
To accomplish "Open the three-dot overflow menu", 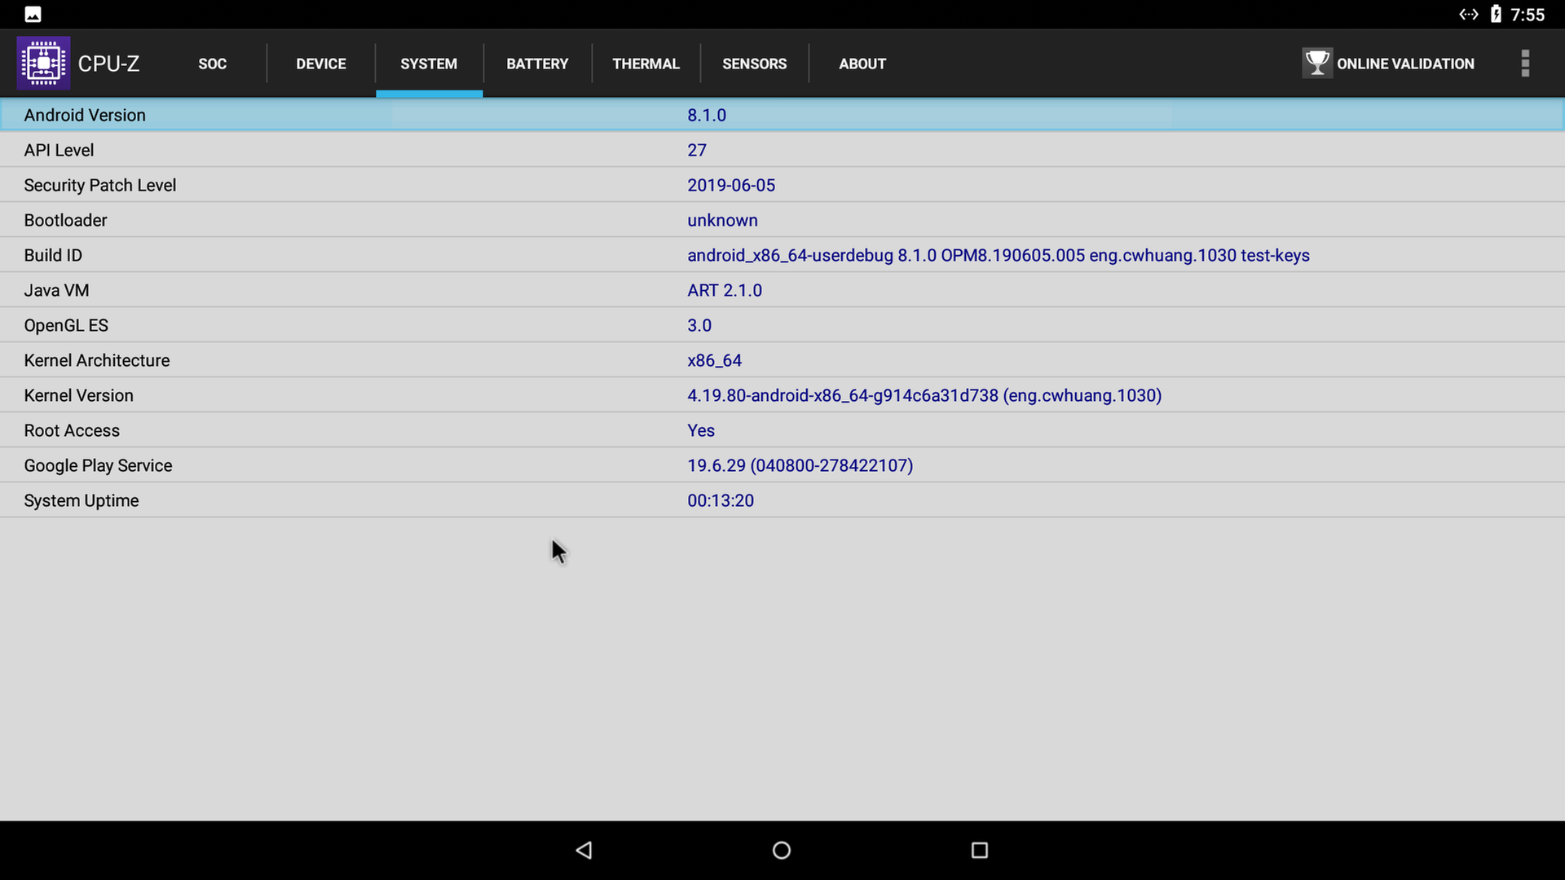I will coord(1525,63).
